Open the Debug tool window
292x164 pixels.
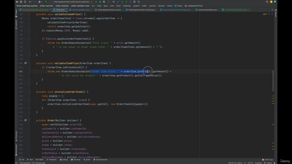[64, 159]
